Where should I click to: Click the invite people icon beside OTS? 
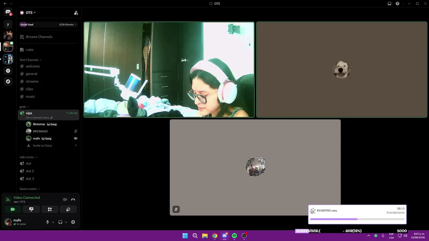[76, 13]
